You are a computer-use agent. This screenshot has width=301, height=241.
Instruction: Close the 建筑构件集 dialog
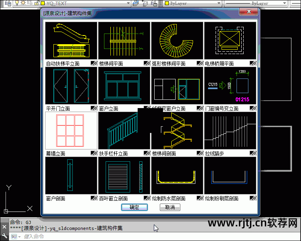[249, 11]
